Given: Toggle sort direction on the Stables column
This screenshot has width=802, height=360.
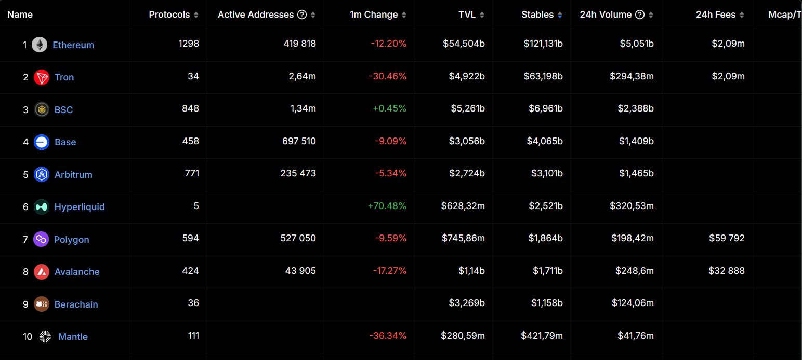Looking at the screenshot, I should coord(560,15).
